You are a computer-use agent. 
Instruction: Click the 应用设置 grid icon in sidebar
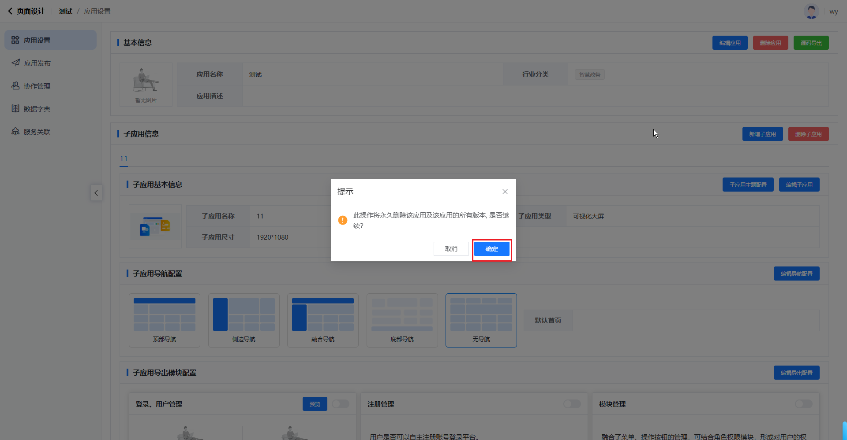point(15,40)
